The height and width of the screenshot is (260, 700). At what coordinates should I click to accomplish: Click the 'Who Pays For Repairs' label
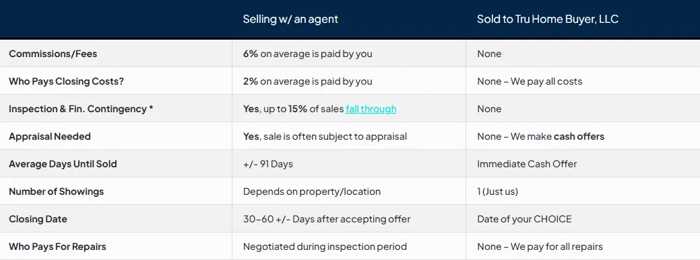(57, 247)
